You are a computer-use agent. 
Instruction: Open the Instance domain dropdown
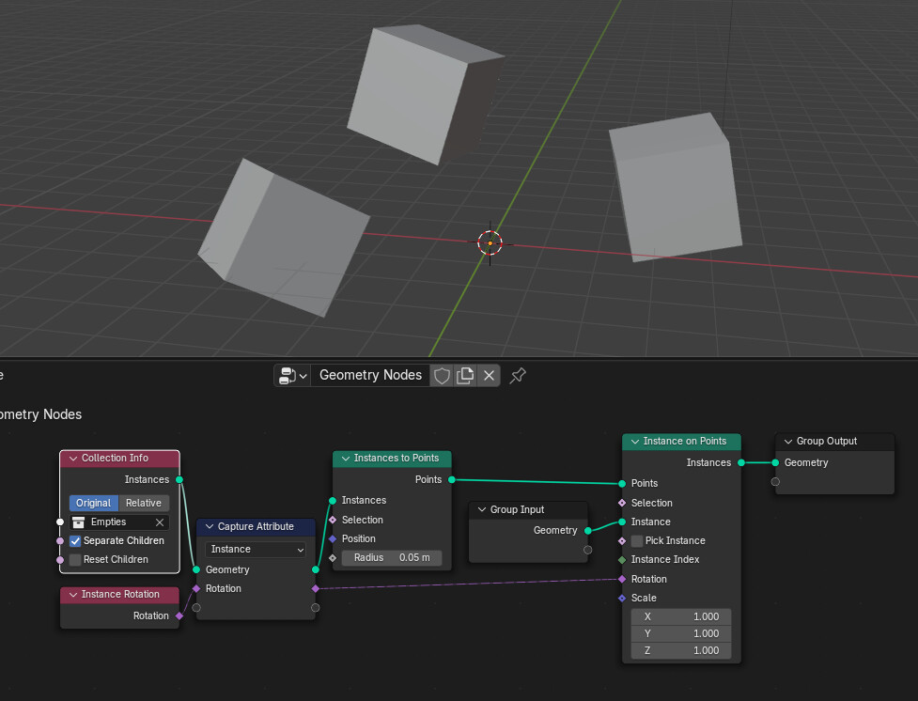pos(256,550)
